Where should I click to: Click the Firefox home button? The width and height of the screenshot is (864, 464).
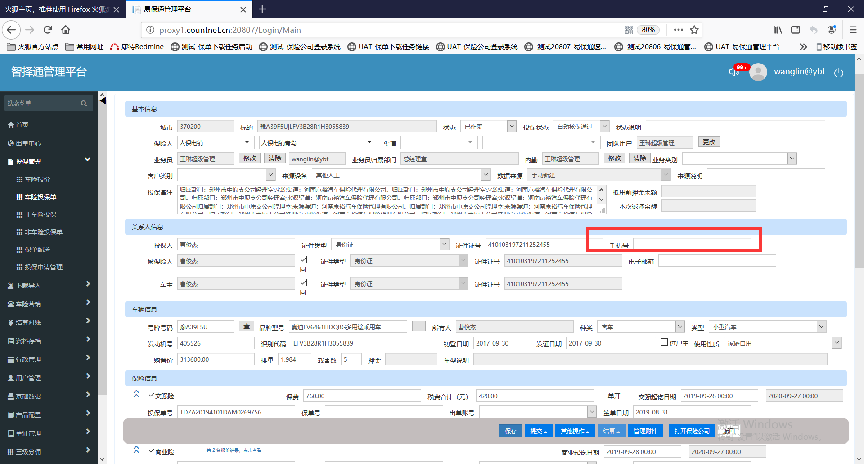tap(66, 30)
